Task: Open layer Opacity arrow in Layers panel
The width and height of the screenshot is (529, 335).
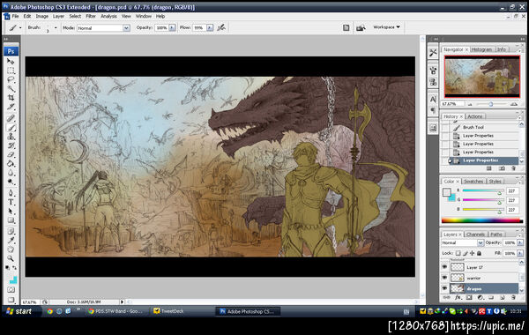Action: (x=520, y=243)
